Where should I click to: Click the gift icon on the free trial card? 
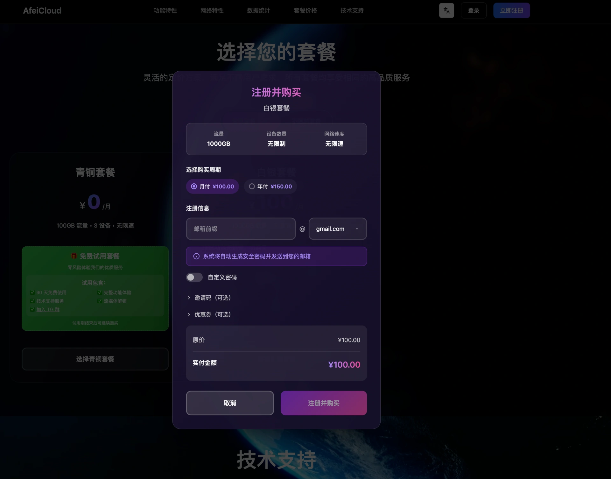tap(74, 256)
